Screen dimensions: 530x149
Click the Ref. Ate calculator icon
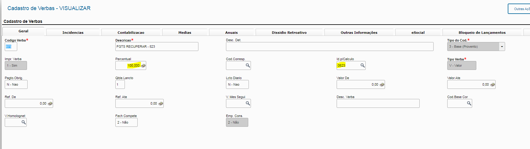pyautogui.click(x=161, y=103)
